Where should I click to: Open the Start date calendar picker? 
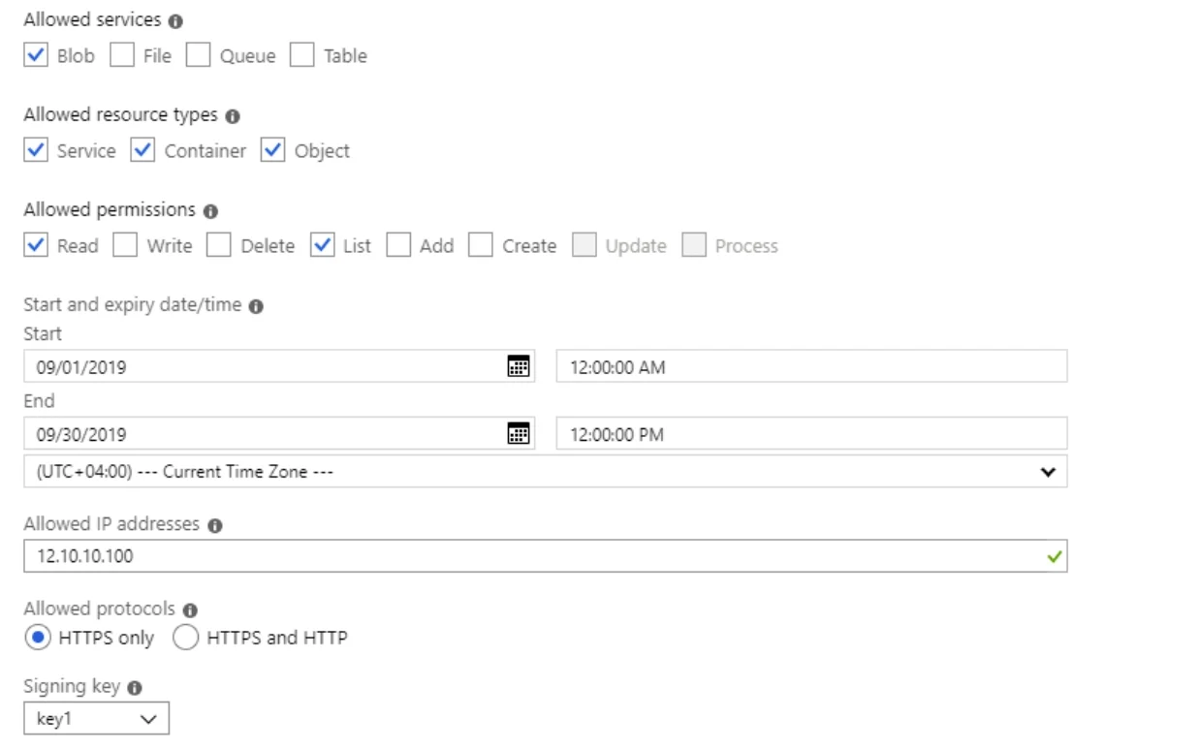pos(519,366)
